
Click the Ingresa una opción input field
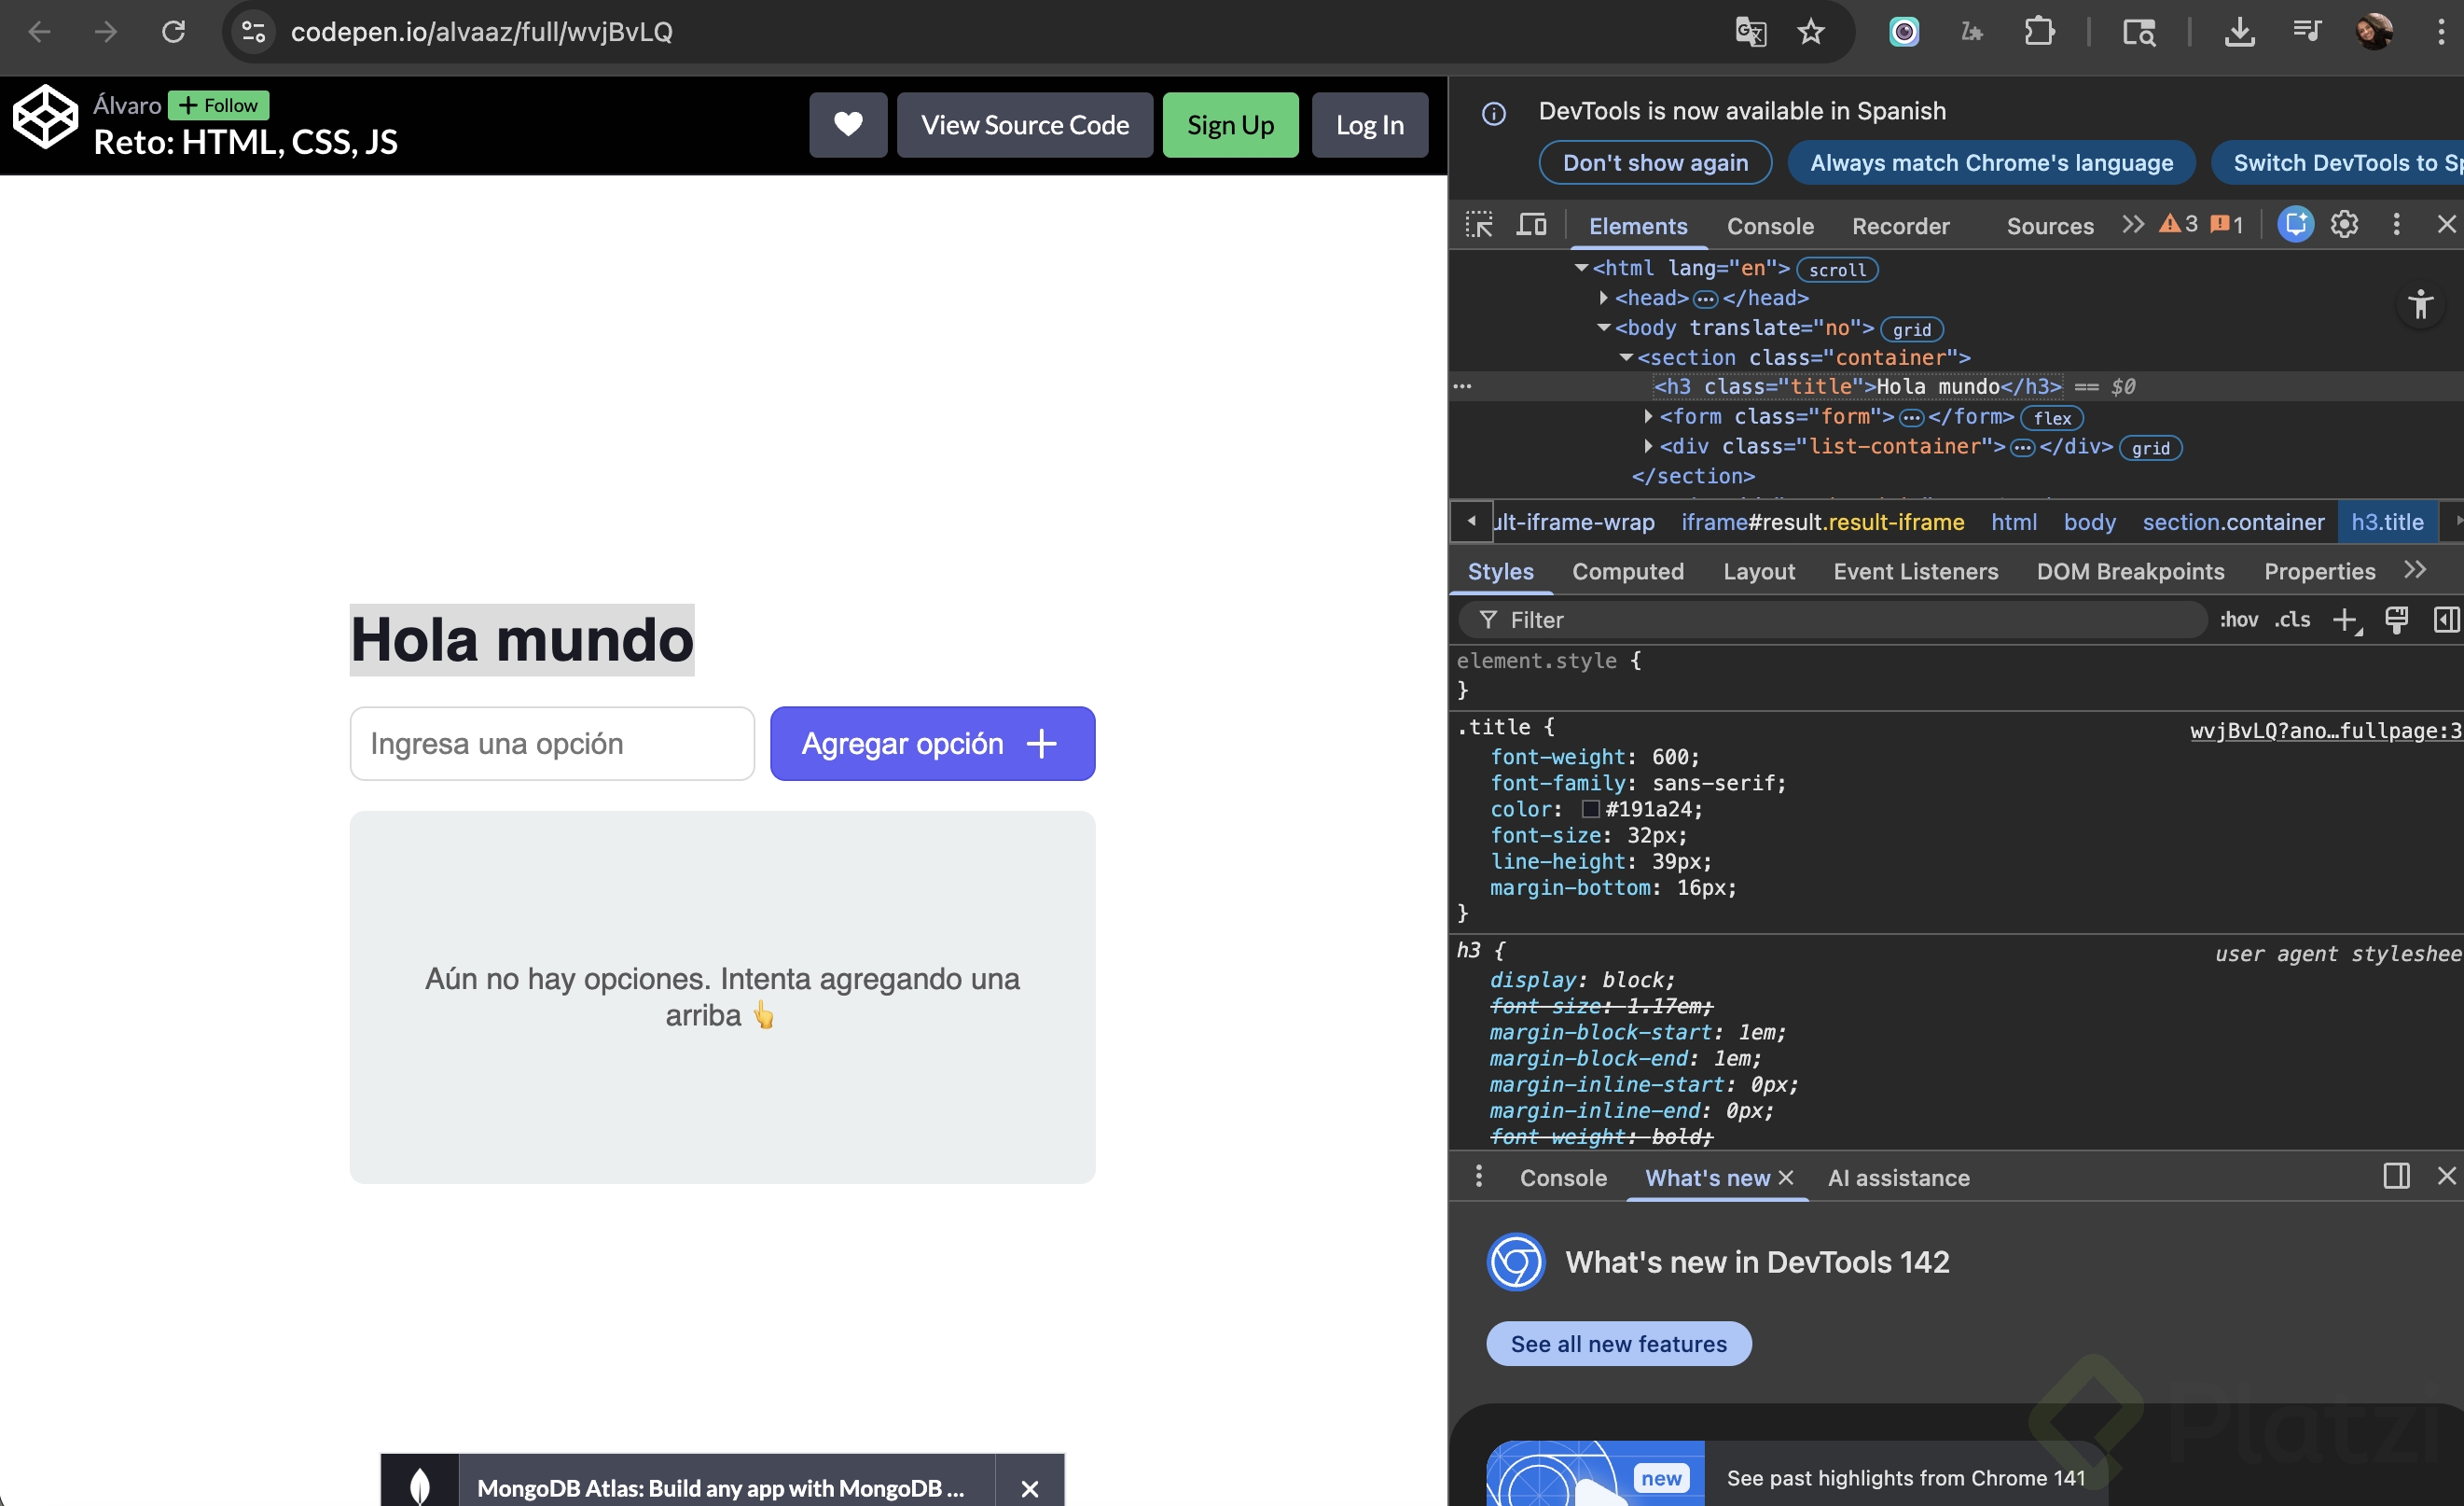(551, 744)
